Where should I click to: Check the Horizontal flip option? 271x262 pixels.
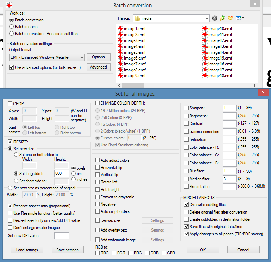click(x=97, y=167)
